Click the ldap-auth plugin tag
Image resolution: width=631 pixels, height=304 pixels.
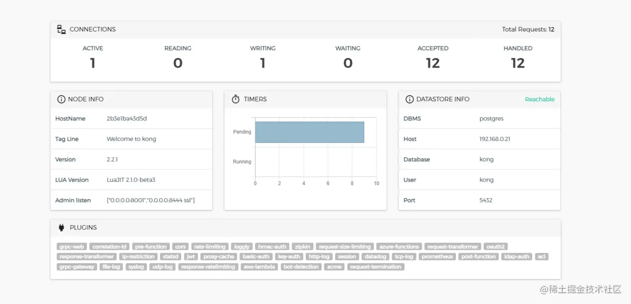[x=517, y=257]
